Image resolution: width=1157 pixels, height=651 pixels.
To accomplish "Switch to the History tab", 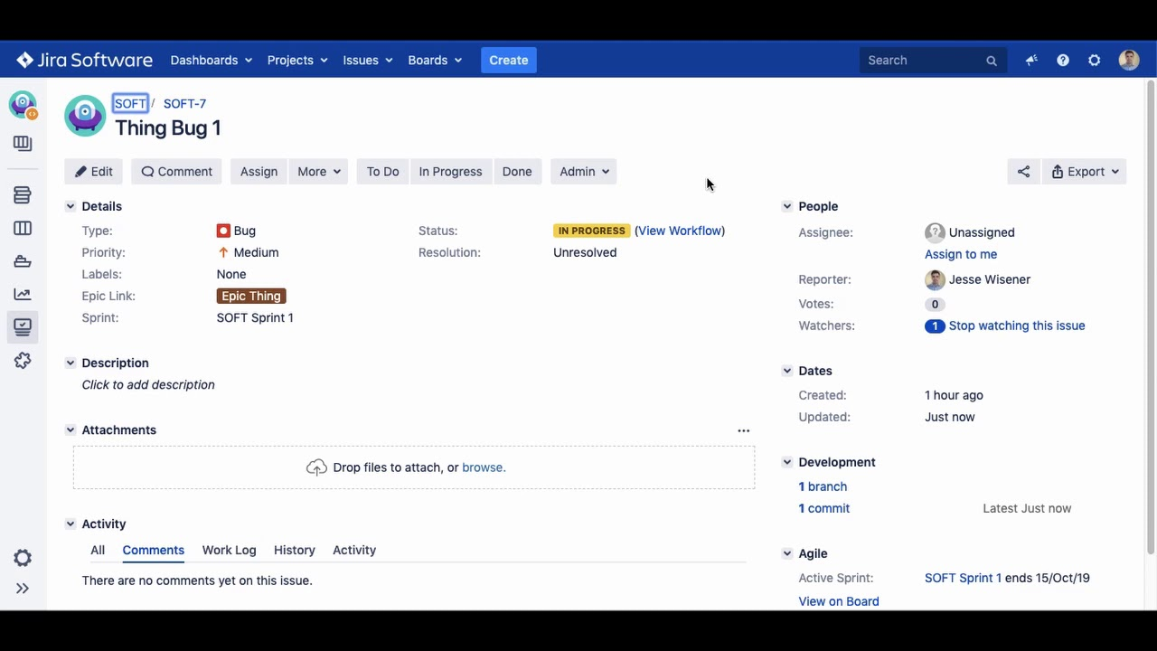I will click(295, 551).
